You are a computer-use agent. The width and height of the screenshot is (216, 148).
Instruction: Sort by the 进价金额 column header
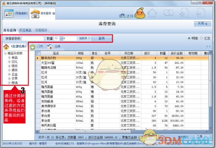pyautogui.click(x=176, y=53)
